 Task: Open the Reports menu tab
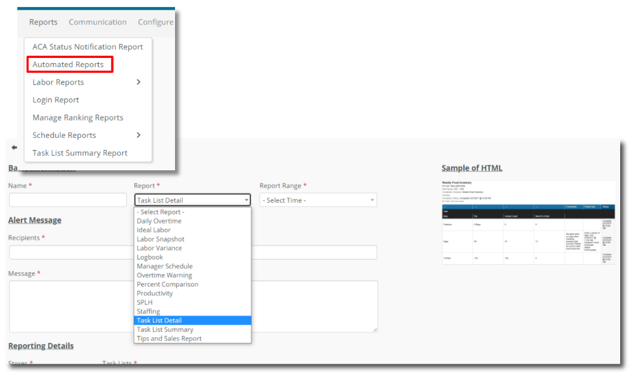[43, 22]
